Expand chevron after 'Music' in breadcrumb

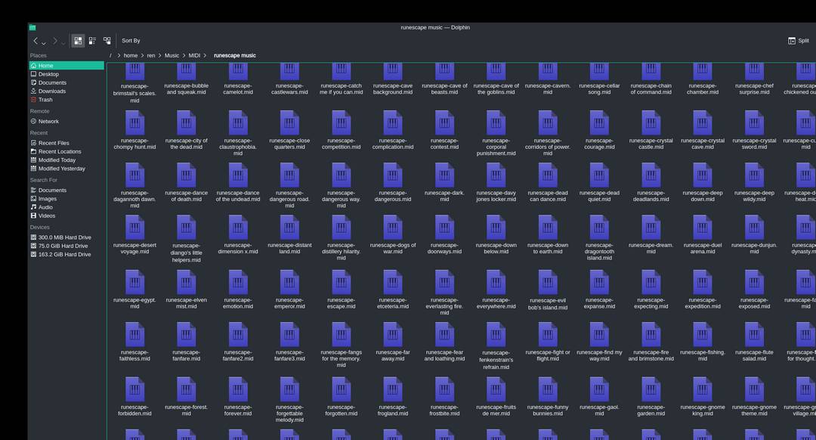[183, 55]
